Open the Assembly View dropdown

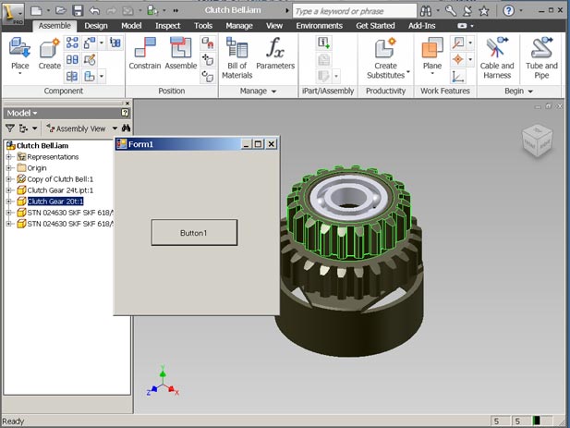pos(115,128)
